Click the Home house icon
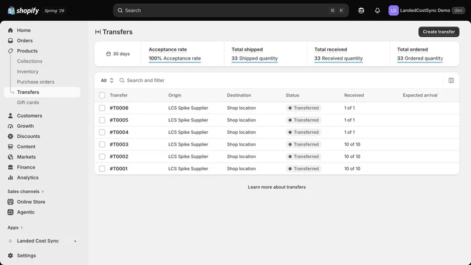The width and height of the screenshot is (471, 265). 11,31
